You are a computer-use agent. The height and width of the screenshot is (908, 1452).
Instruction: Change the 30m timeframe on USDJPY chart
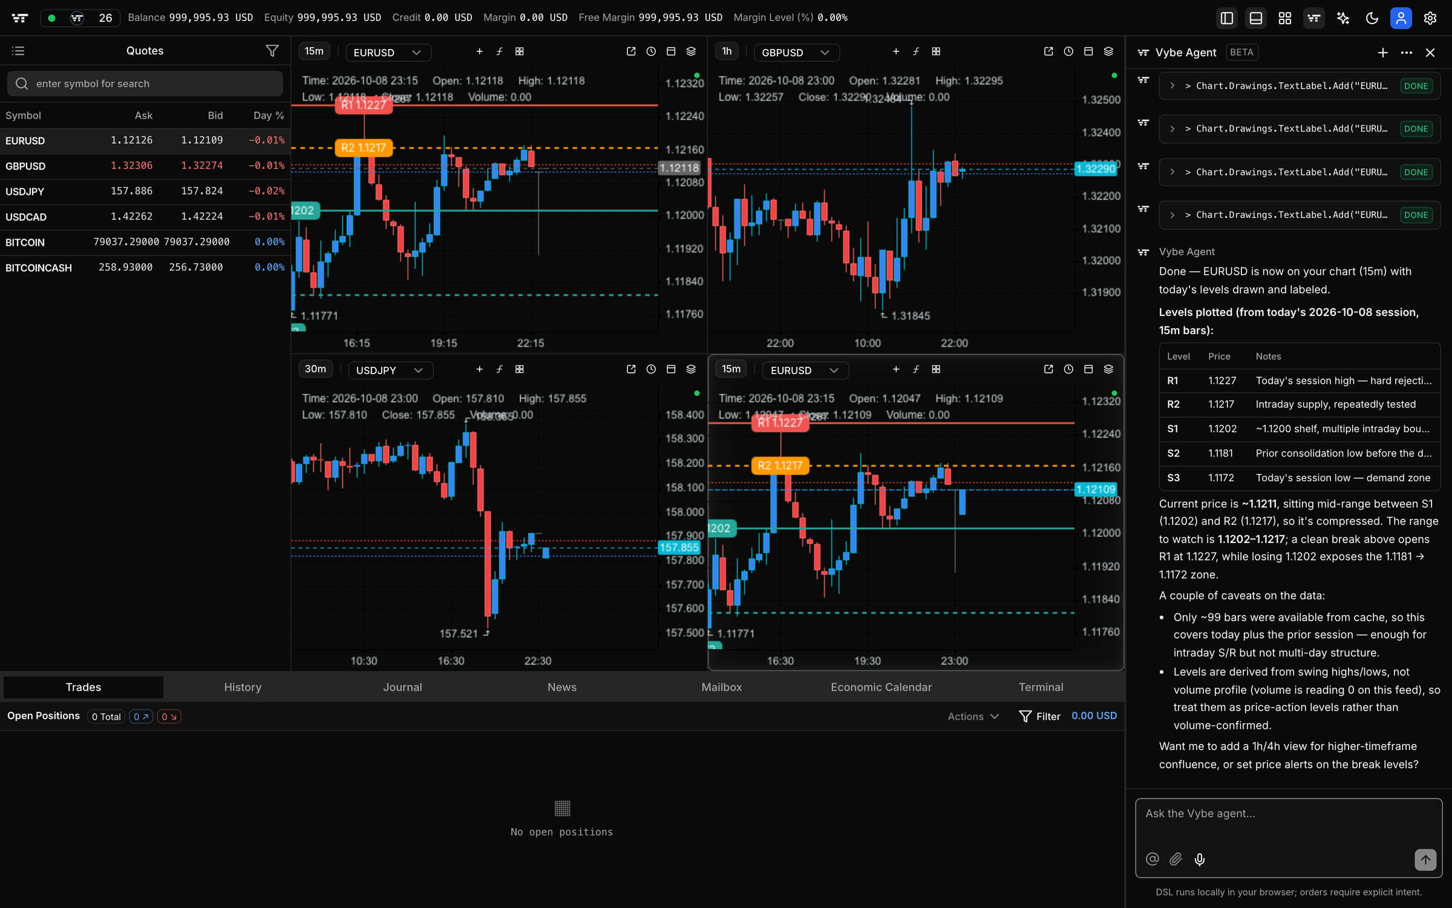315,369
